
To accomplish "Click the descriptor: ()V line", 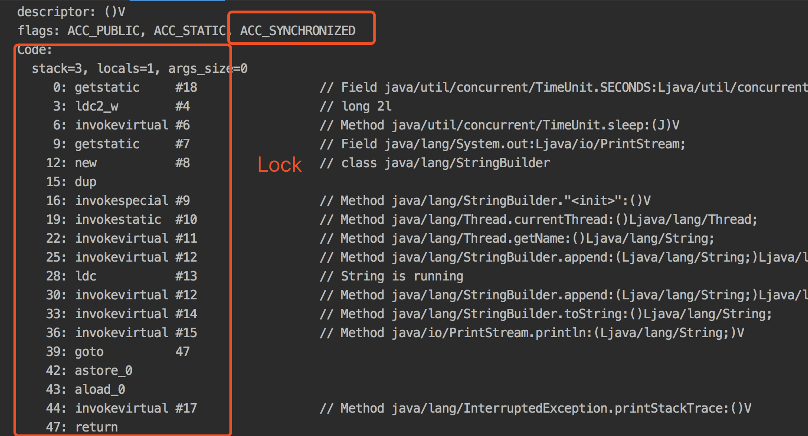I will pos(71,12).
